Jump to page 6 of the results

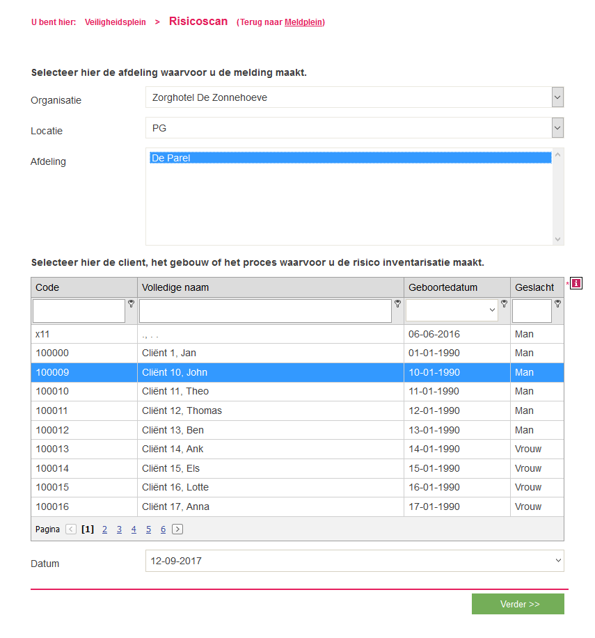click(x=163, y=529)
